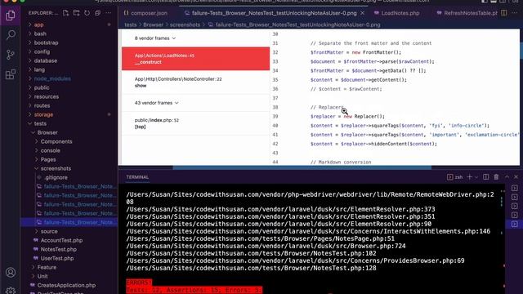The image size is (523, 294).
Task: Open the Explorer view in the activity bar
Action: pyautogui.click(x=11, y=16)
